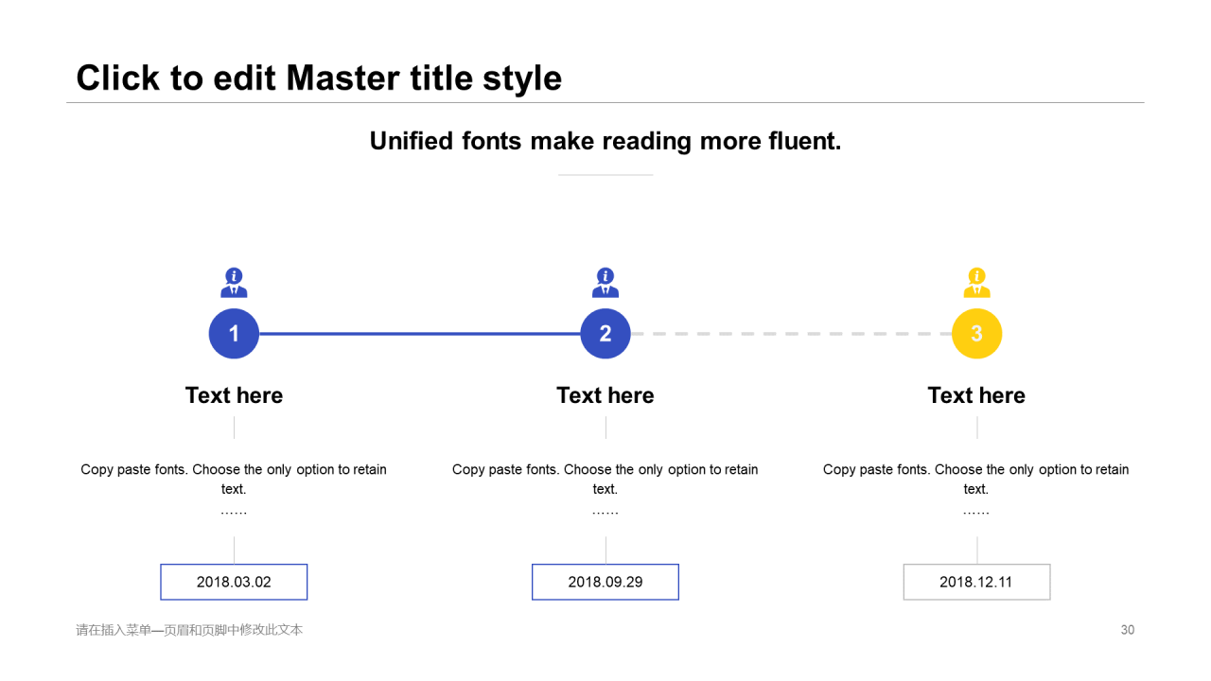Select the blue circle numbered 1

point(234,334)
